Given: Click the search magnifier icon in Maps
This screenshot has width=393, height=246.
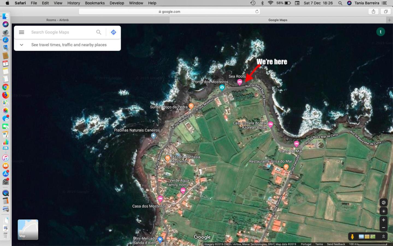Looking at the screenshot, I should click(99, 32).
